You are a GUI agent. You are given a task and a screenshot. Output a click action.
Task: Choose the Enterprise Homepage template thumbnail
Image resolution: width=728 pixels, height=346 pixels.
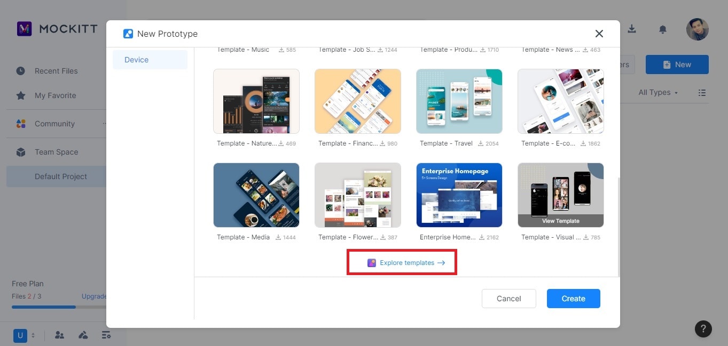click(459, 195)
